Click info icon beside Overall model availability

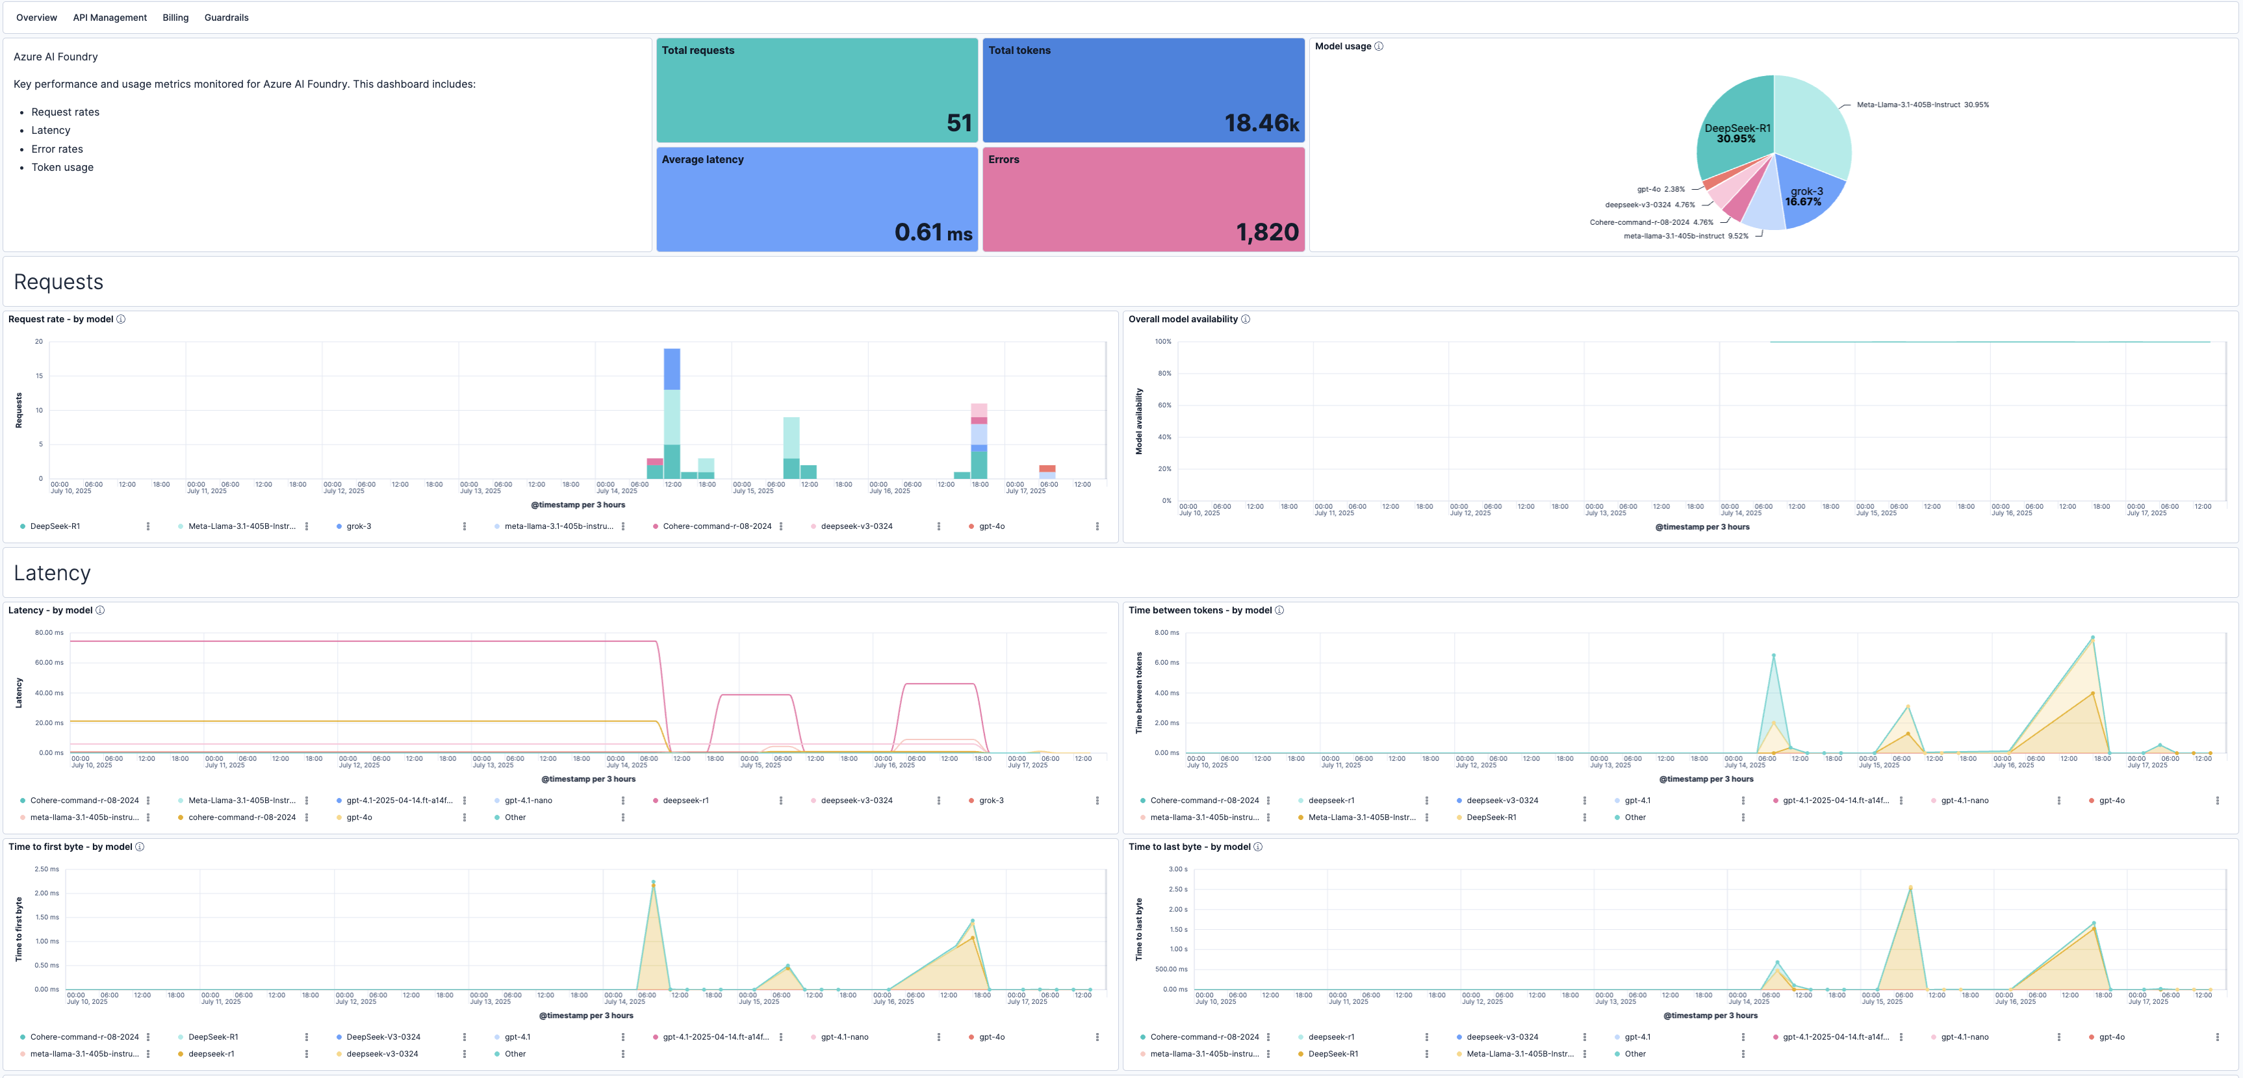tap(1245, 320)
